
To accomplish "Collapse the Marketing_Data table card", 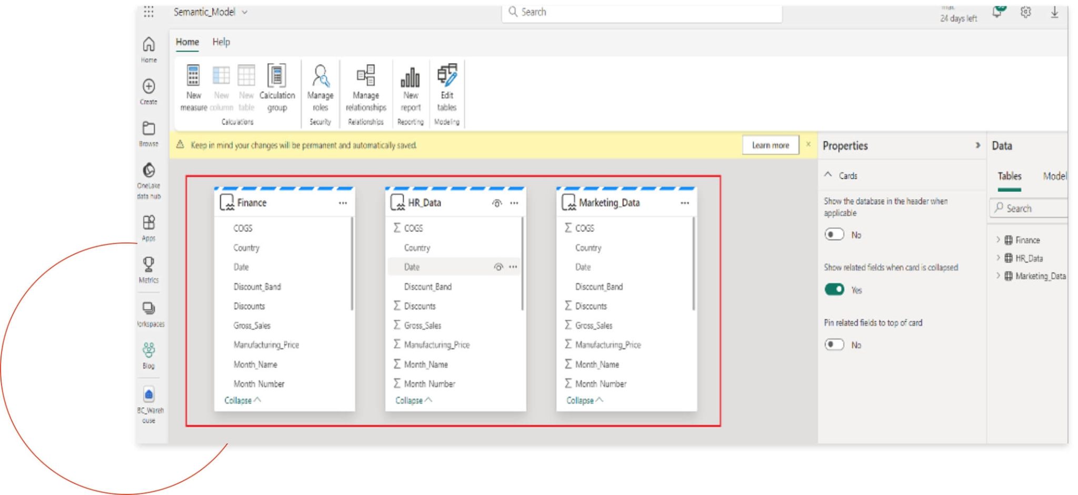I will pyautogui.click(x=585, y=400).
